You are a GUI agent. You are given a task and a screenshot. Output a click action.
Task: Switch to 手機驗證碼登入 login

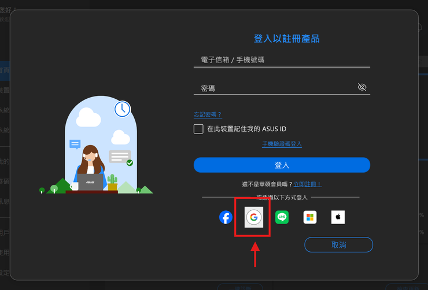[x=282, y=144]
